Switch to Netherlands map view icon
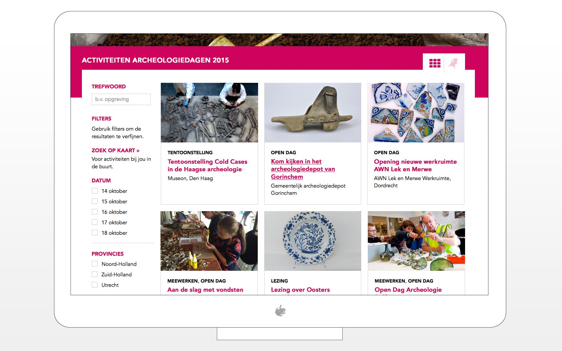Viewport: 562px width, 351px height. [454, 63]
